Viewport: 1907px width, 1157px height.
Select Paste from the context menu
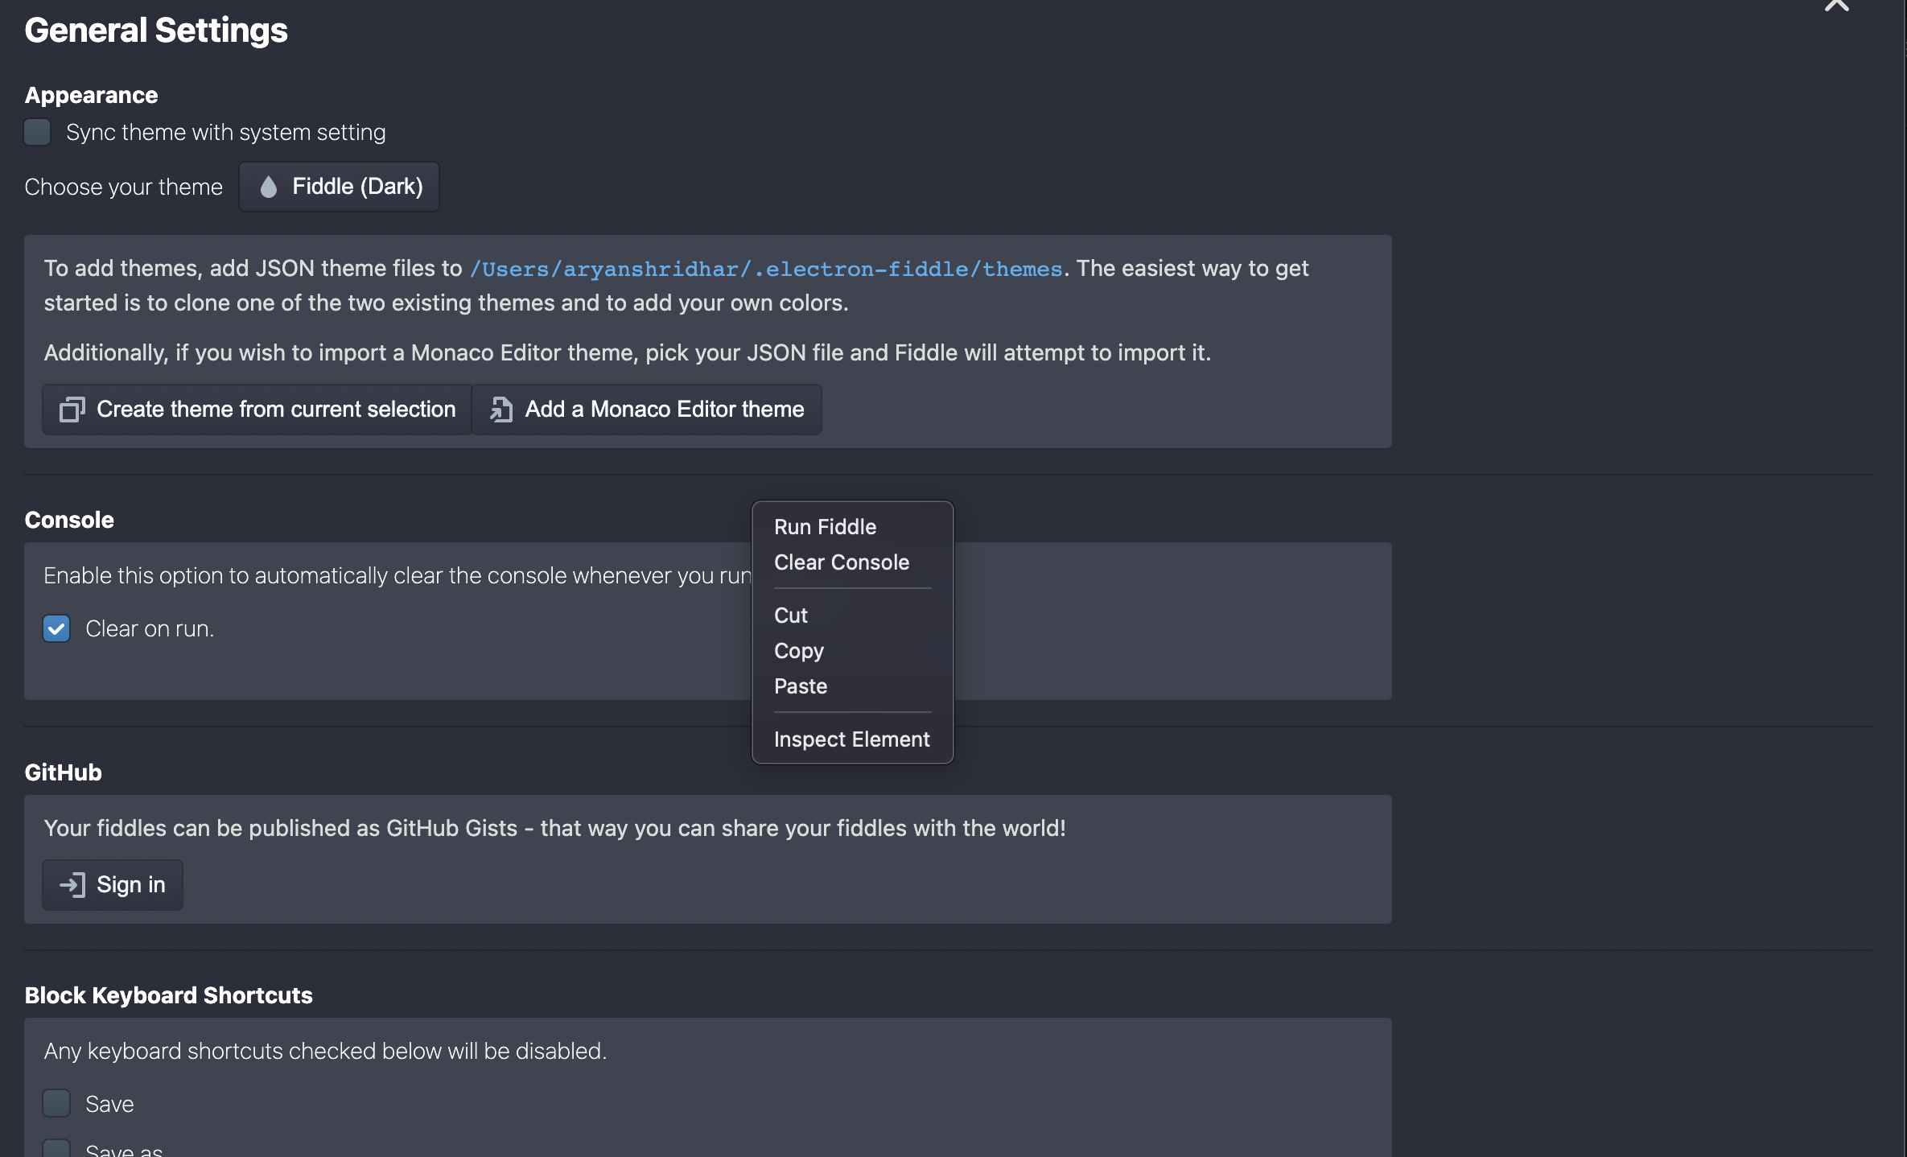click(800, 686)
